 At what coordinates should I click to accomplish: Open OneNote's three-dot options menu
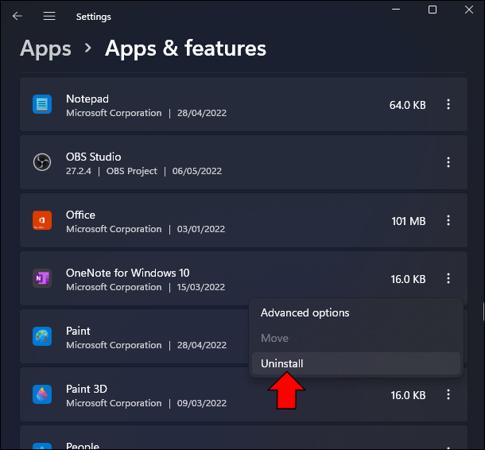pos(448,278)
